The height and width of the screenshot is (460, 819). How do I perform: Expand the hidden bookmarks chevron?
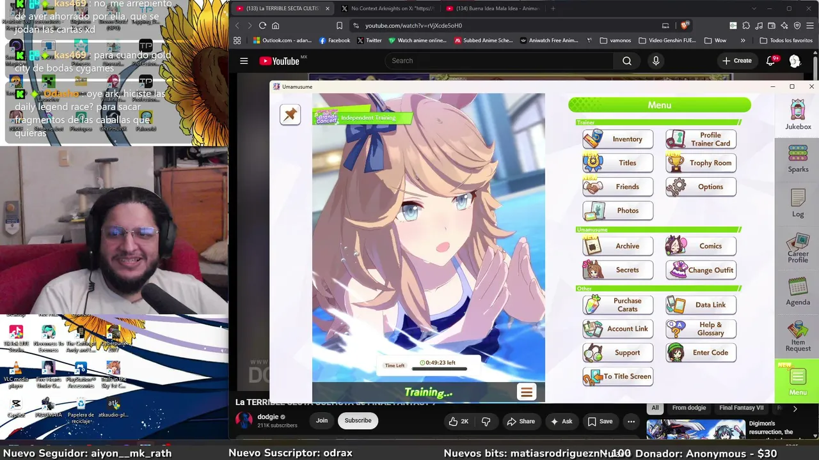click(x=743, y=40)
